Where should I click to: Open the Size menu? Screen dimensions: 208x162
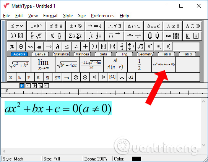click(x=82, y=16)
